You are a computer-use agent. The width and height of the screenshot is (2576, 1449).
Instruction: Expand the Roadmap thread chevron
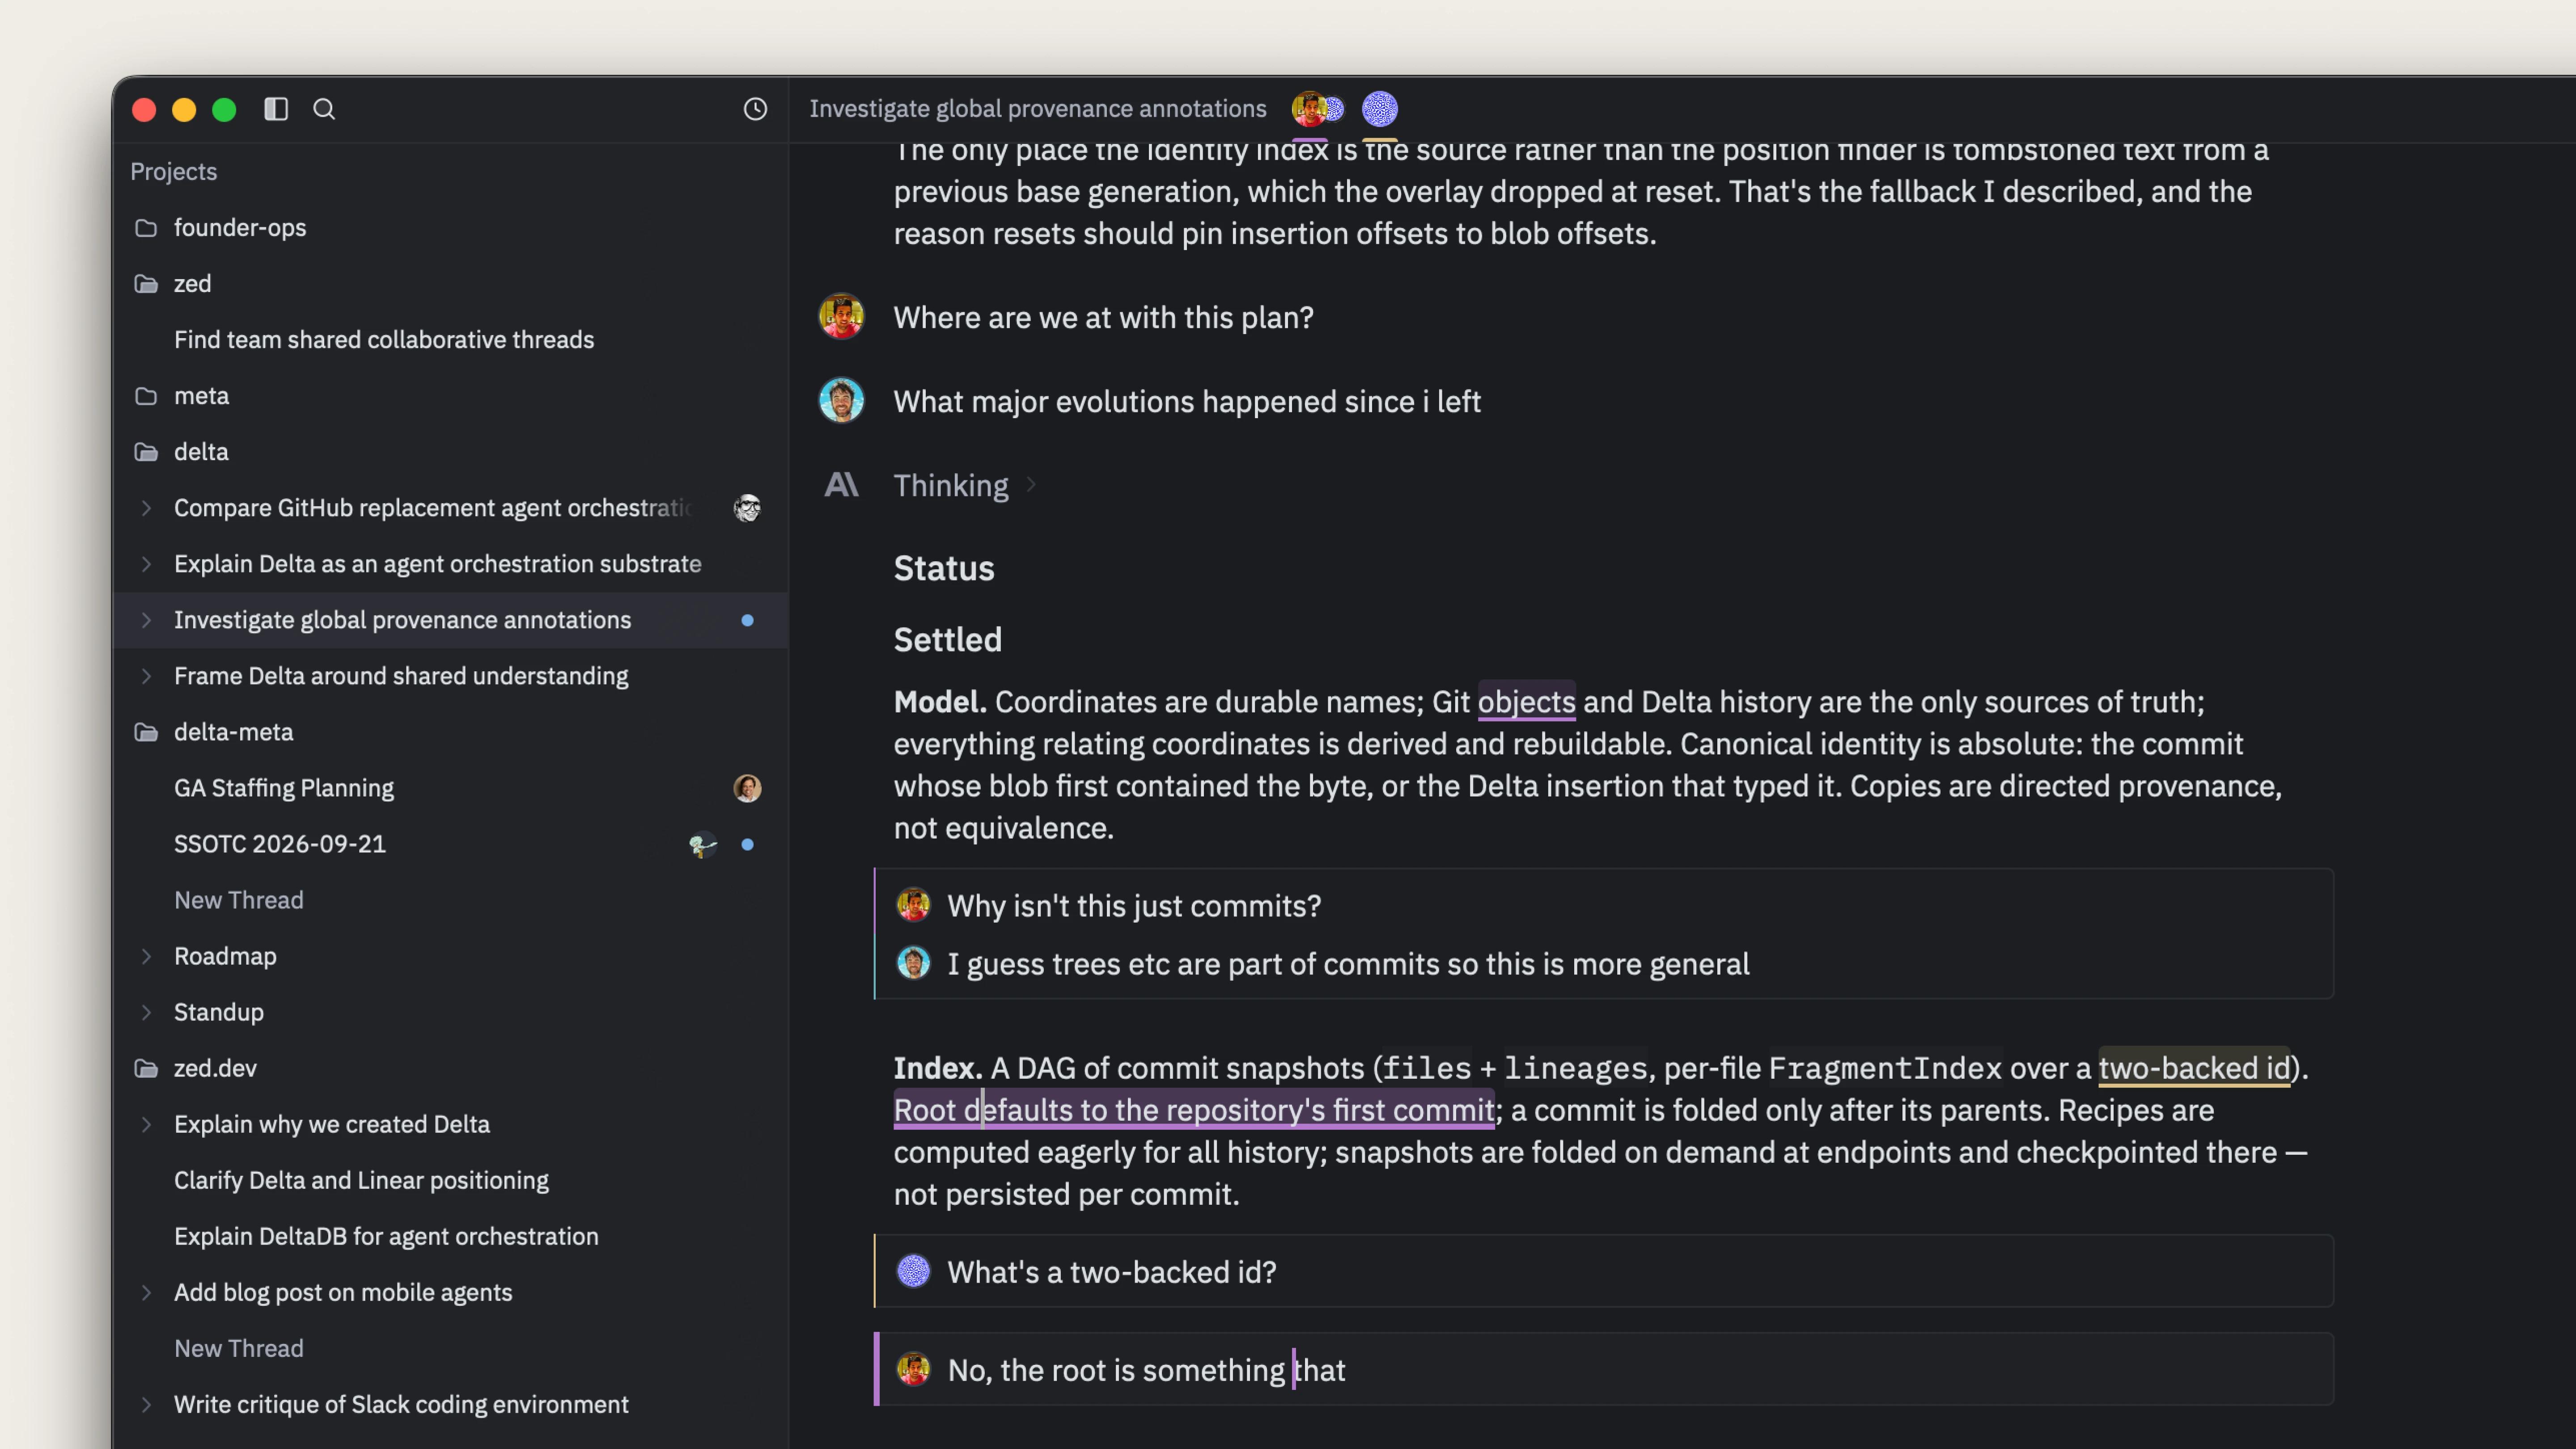click(146, 956)
